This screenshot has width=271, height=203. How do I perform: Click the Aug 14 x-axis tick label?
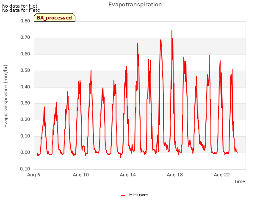(128, 175)
